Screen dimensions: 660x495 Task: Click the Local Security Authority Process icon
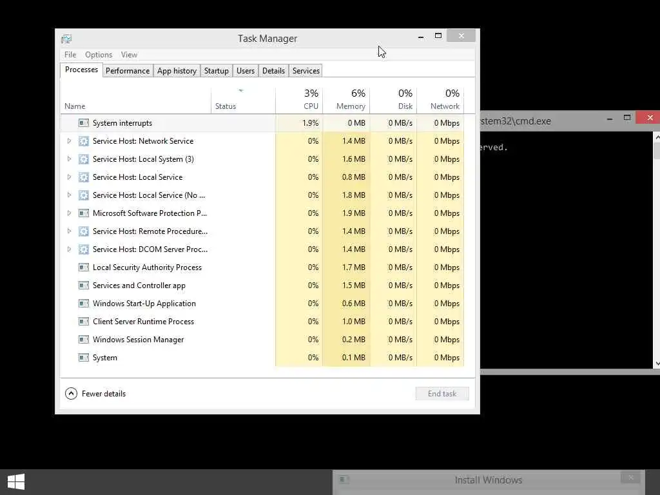[x=84, y=267]
